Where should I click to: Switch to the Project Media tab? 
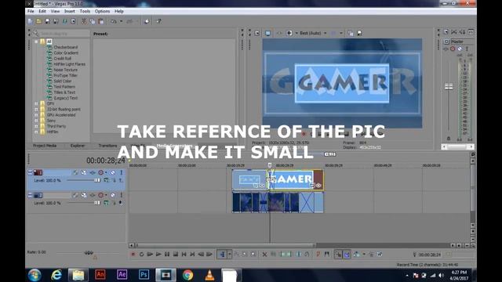click(x=45, y=146)
